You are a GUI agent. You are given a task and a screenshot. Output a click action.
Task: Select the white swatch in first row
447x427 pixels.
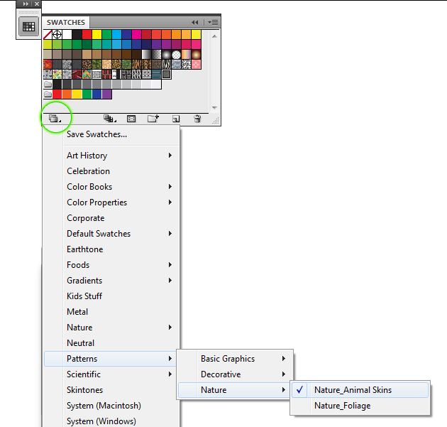[x=67, y=35]
